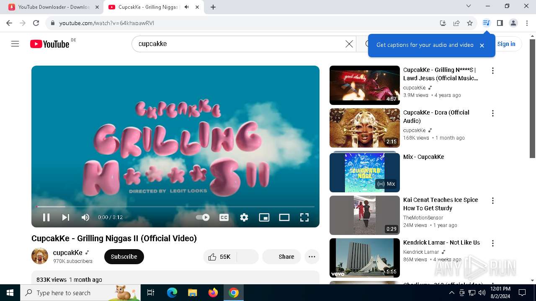This screenshot has height=301, width=536.
Task: Open the YouTube hamburger guide menu
Action: 15,44
